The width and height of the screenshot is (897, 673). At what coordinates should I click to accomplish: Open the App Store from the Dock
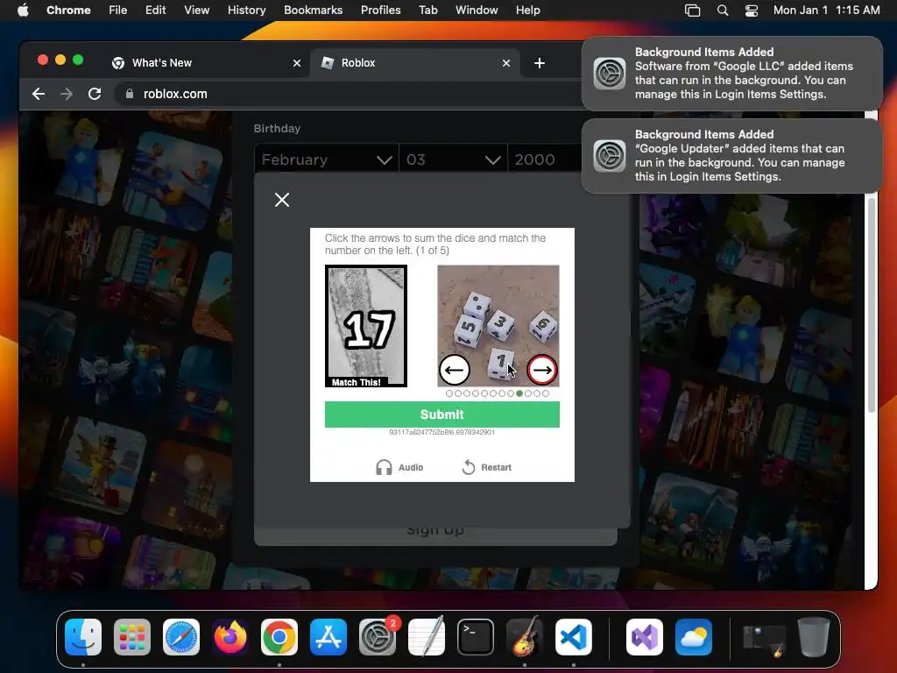pyautogui.click(x=328, y=637)
